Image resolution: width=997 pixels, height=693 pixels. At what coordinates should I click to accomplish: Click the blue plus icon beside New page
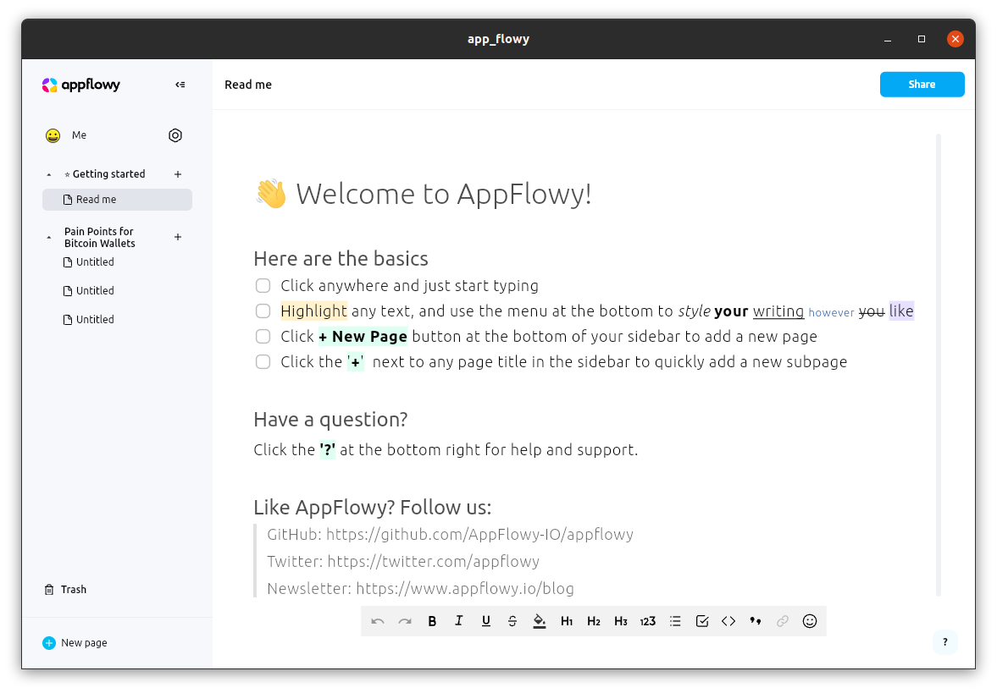click(x=49, y=643)
